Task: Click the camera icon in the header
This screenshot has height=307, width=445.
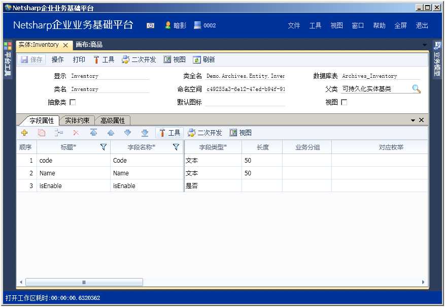Action: click(150, 25)
